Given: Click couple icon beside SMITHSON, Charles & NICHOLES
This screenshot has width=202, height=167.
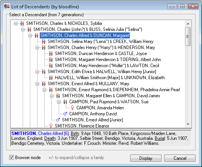Looking at the screenshot, I should (x=22, y=23).
